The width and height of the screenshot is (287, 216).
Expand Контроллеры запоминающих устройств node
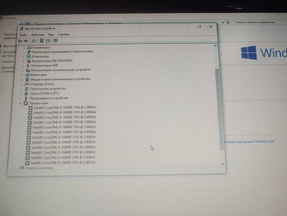(22, 70)
